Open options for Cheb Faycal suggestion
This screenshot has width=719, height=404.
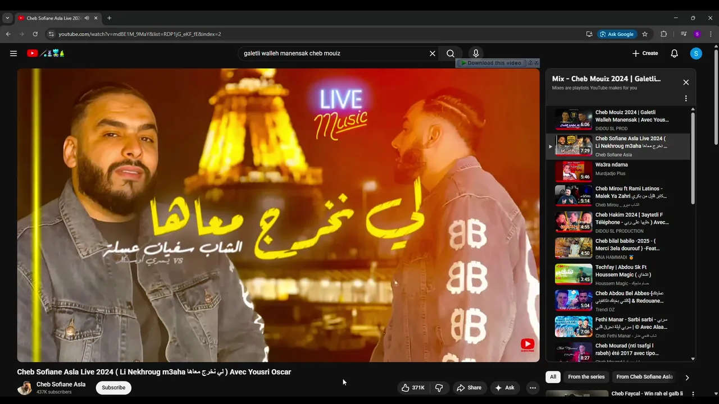(693, 394)
